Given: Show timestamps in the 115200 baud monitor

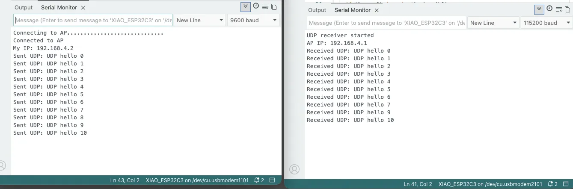Looking at the screenshot, I should (549, 9).
